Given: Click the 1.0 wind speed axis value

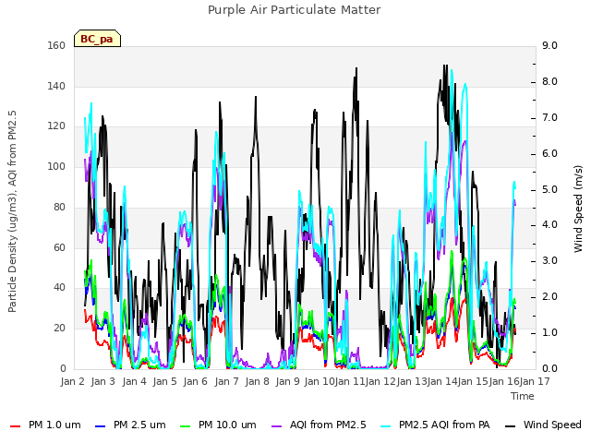Looking at the screenshot, I should (549, 332).
